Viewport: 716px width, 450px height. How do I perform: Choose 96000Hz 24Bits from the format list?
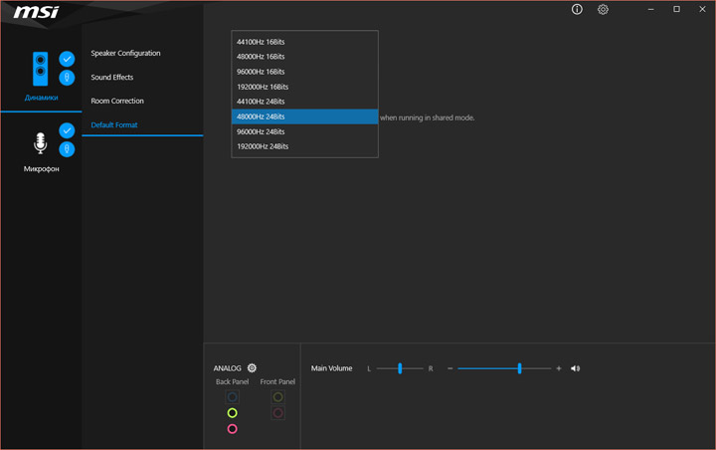click(261, 131)
